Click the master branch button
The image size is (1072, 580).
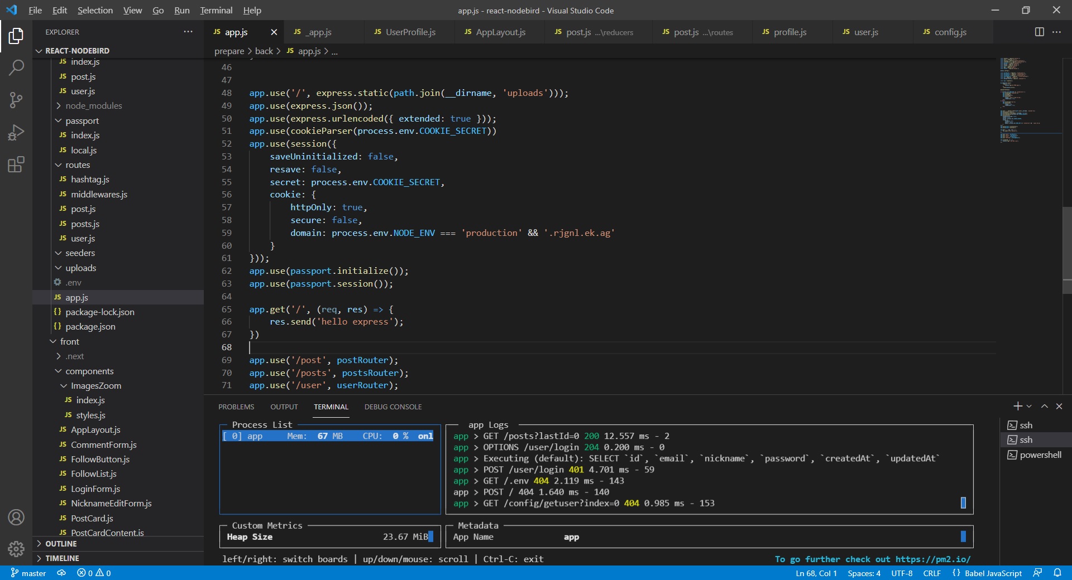tap(28, 573)
